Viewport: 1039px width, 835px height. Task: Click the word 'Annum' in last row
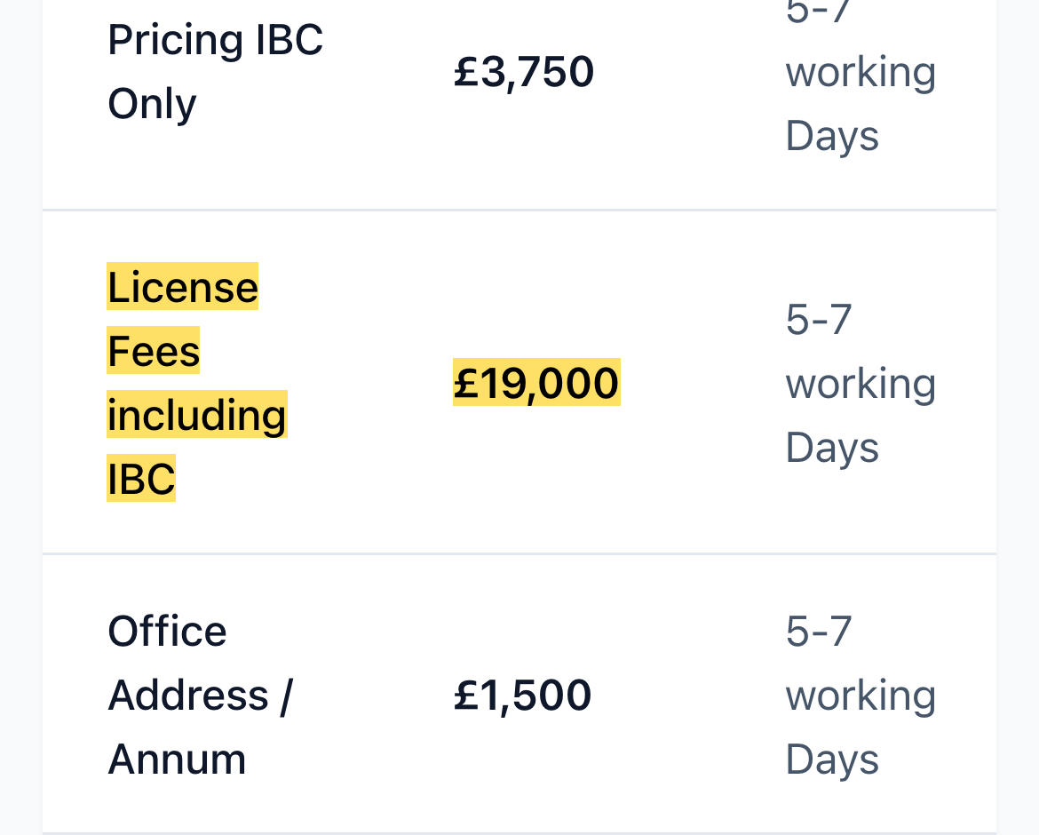(177, 759)
